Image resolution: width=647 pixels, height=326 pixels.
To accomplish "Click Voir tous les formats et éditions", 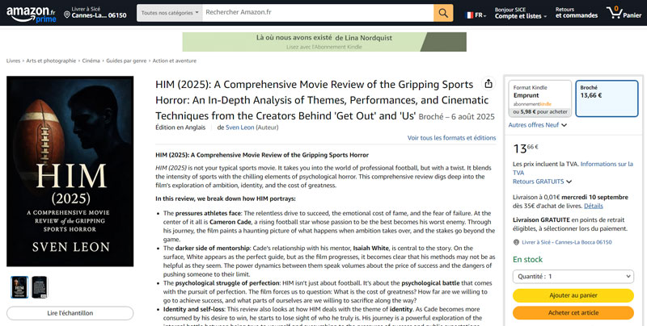I will [452, 138].
